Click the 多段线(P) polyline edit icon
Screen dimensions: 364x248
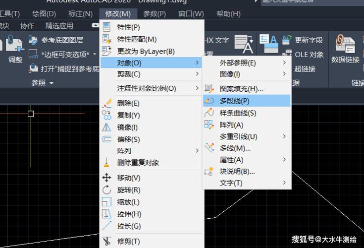(x=209, y=101)
